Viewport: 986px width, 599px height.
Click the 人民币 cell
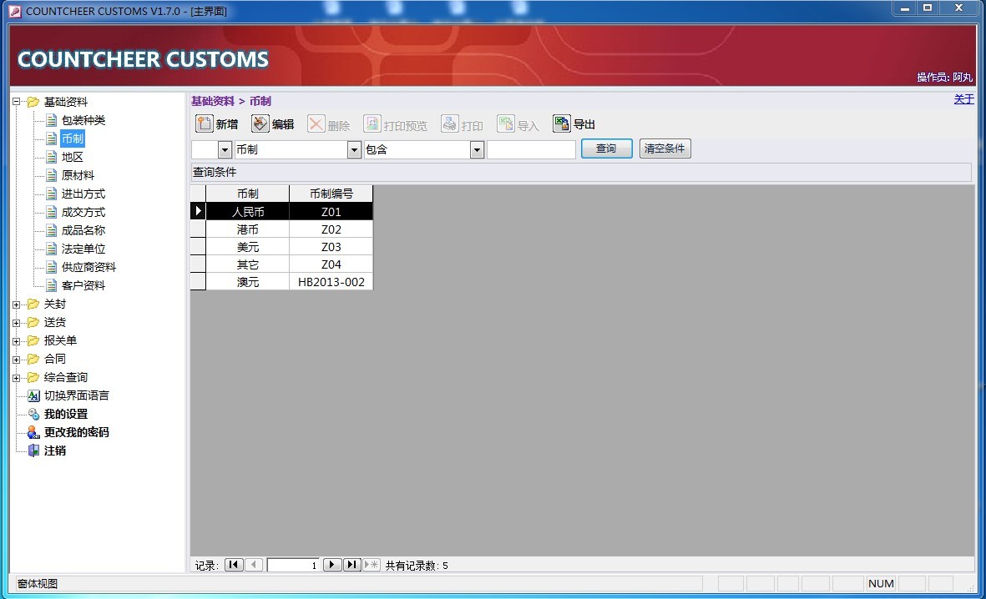click(248, 212)
